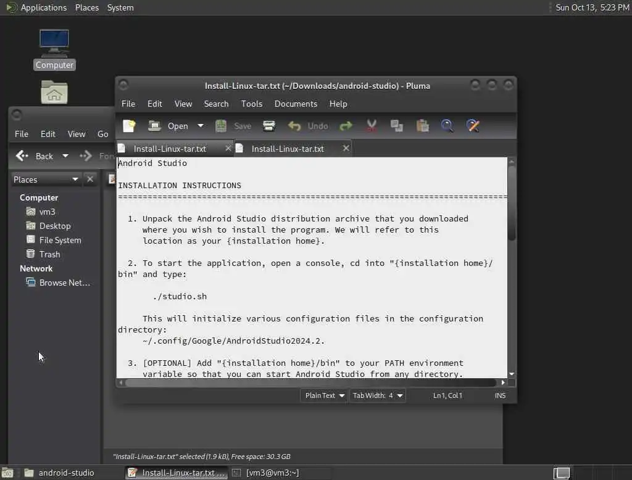Click the Copy icon in Pluma toolbar
The width and height of the screenshot is (632, 480).
397,126
